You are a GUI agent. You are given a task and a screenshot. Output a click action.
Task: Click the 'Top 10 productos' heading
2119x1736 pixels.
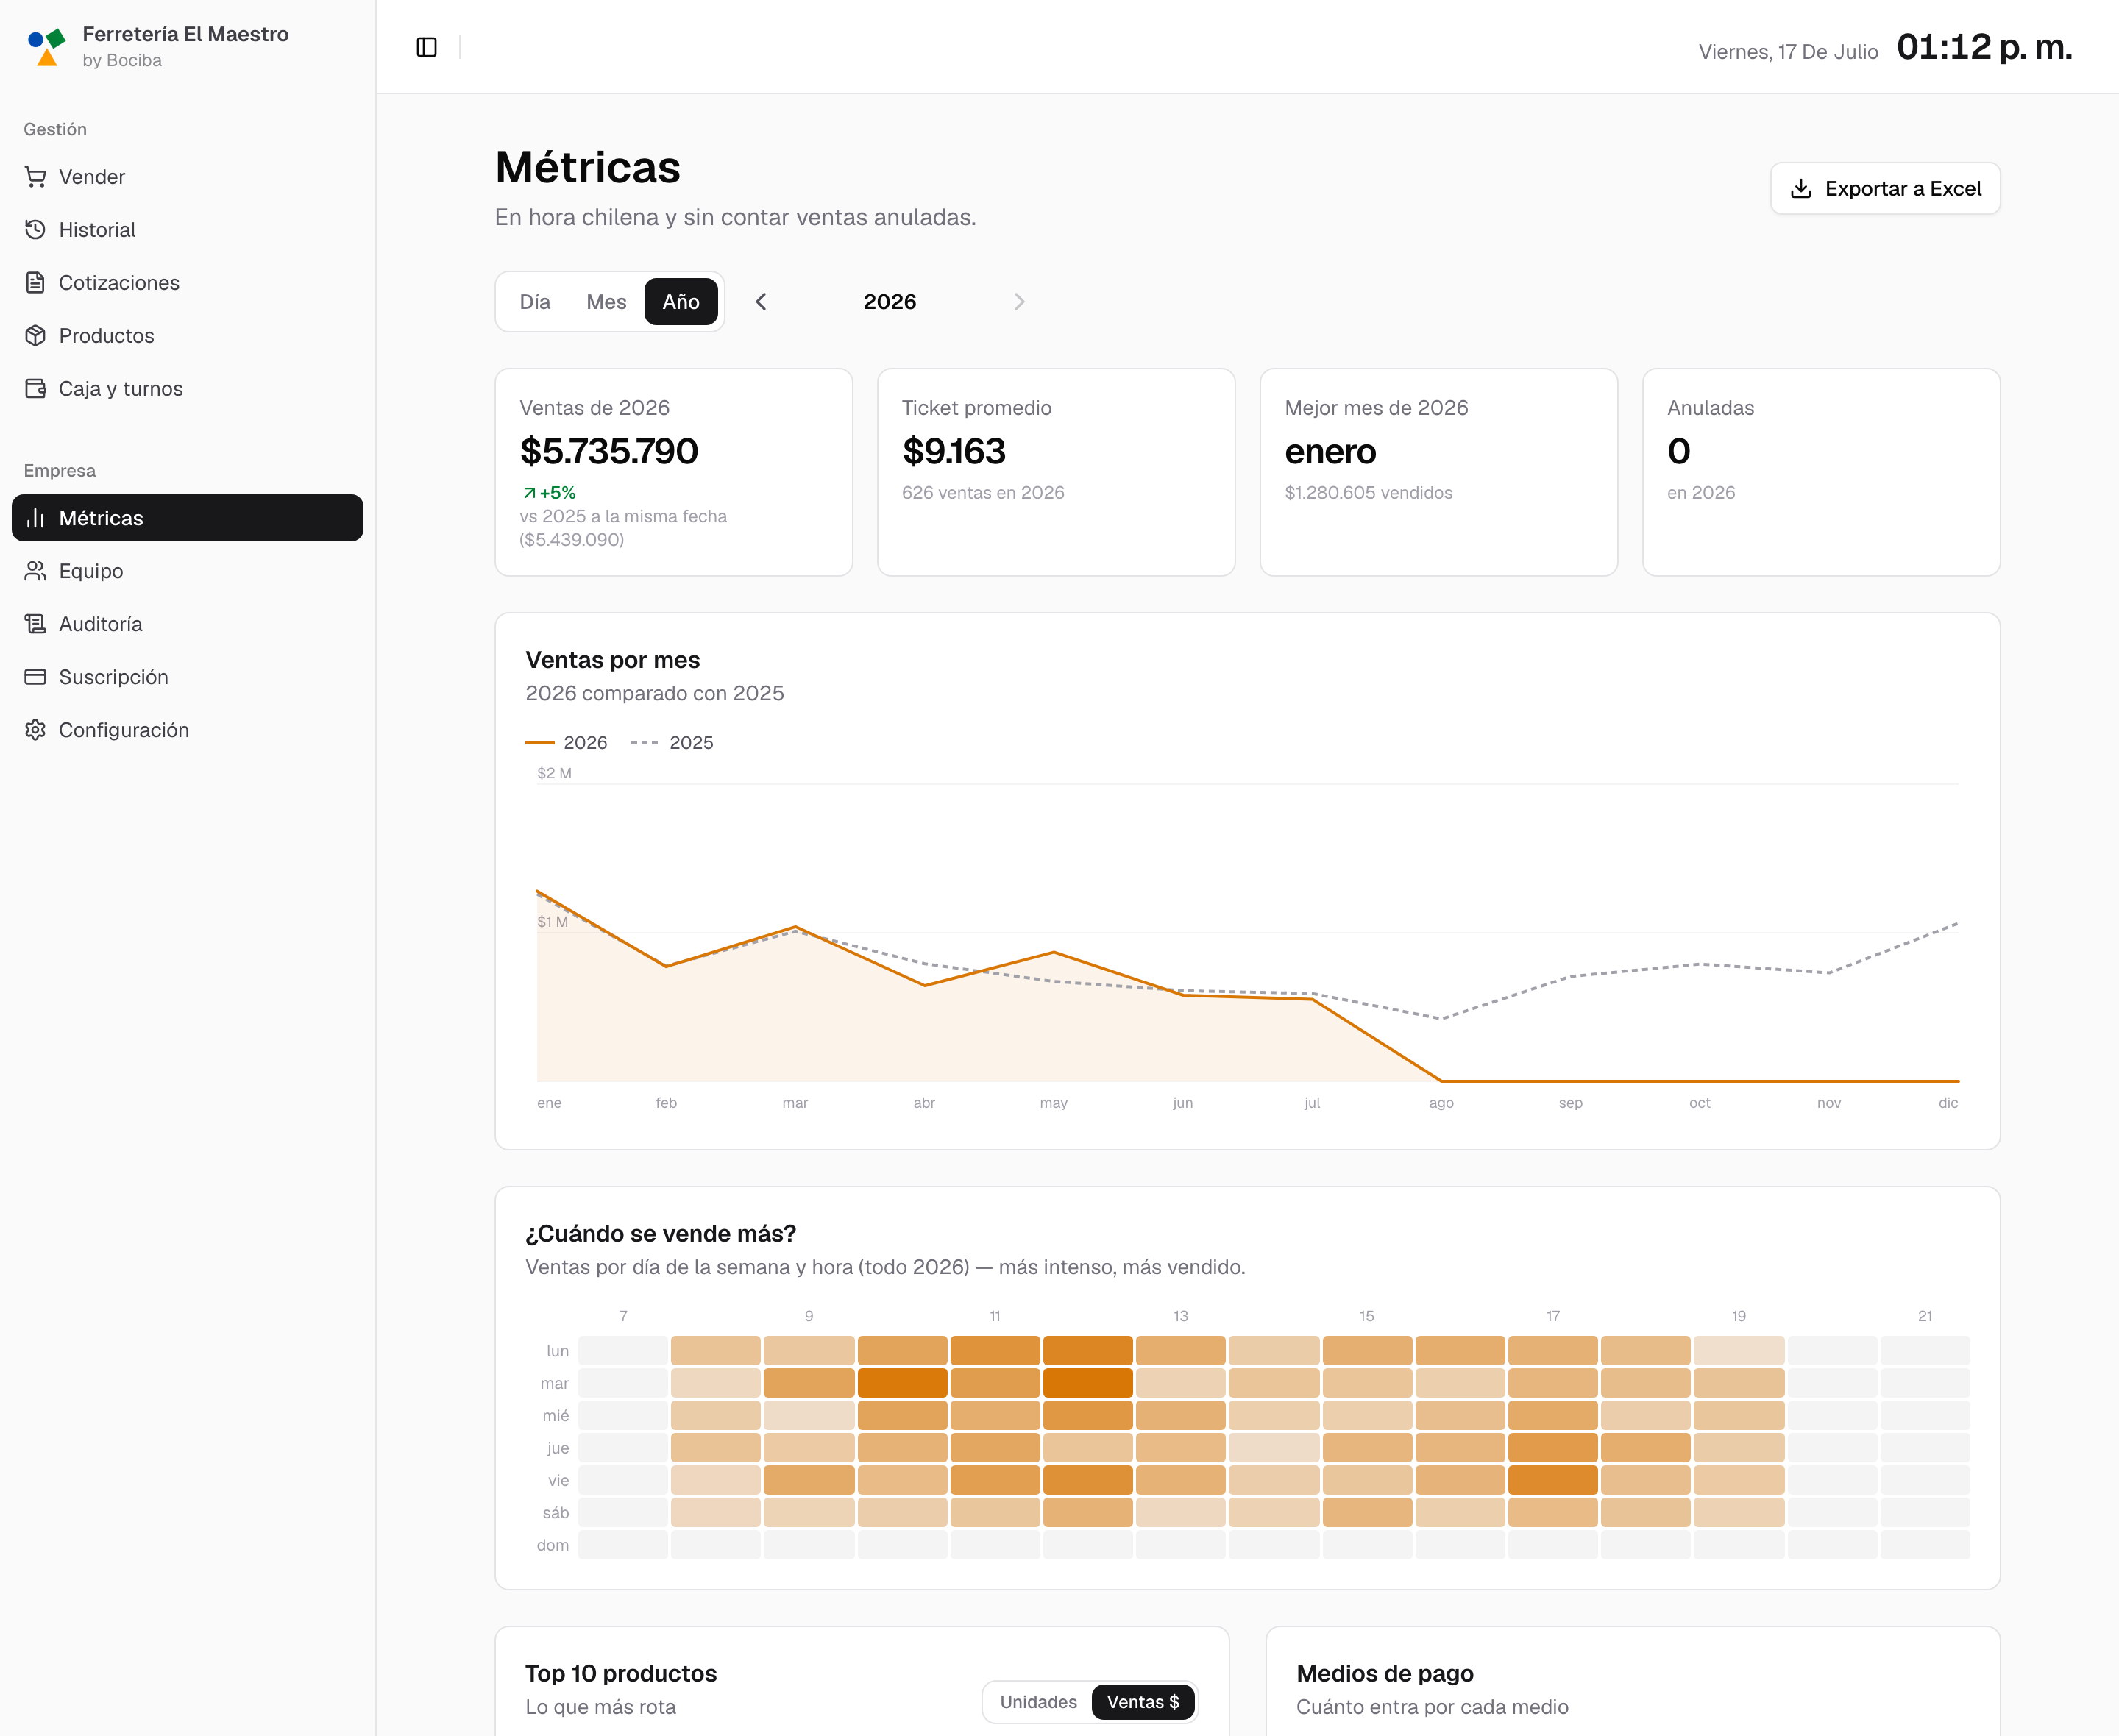click(x=621, y=1674)
